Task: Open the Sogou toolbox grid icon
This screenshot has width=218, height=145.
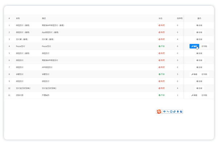Action: (181, 111)
